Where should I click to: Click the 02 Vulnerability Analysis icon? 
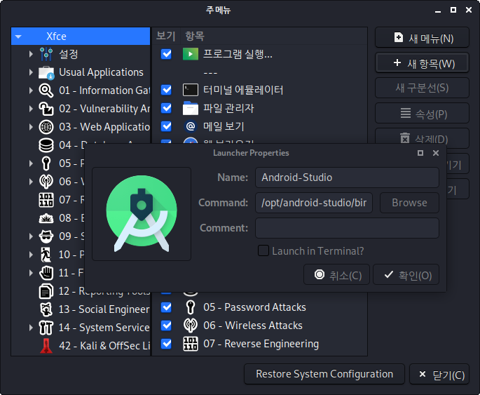[x=46, y=109]
